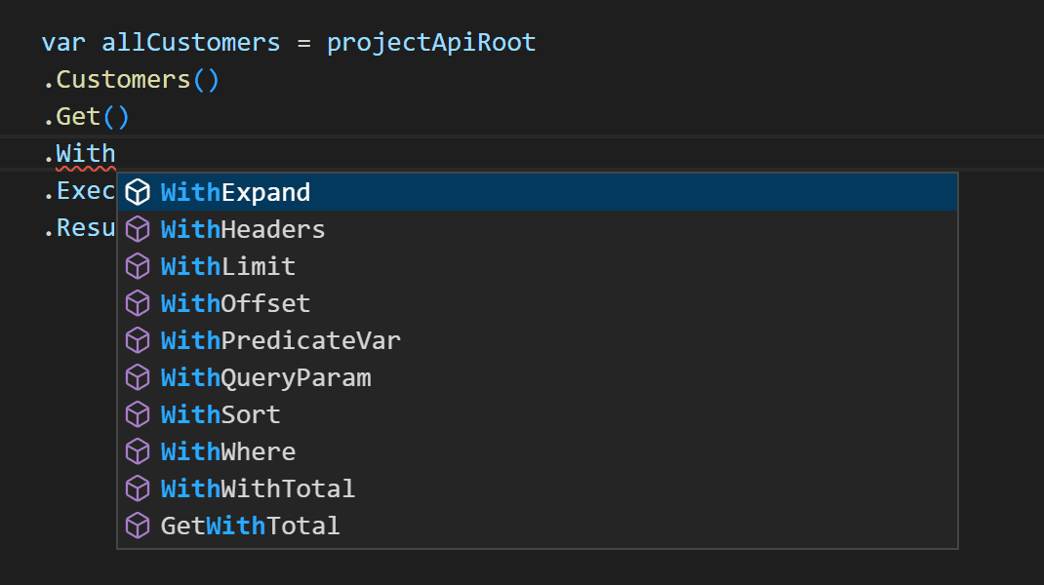Click the method icon next to WithQueryParam

click(x=138, y=377)
